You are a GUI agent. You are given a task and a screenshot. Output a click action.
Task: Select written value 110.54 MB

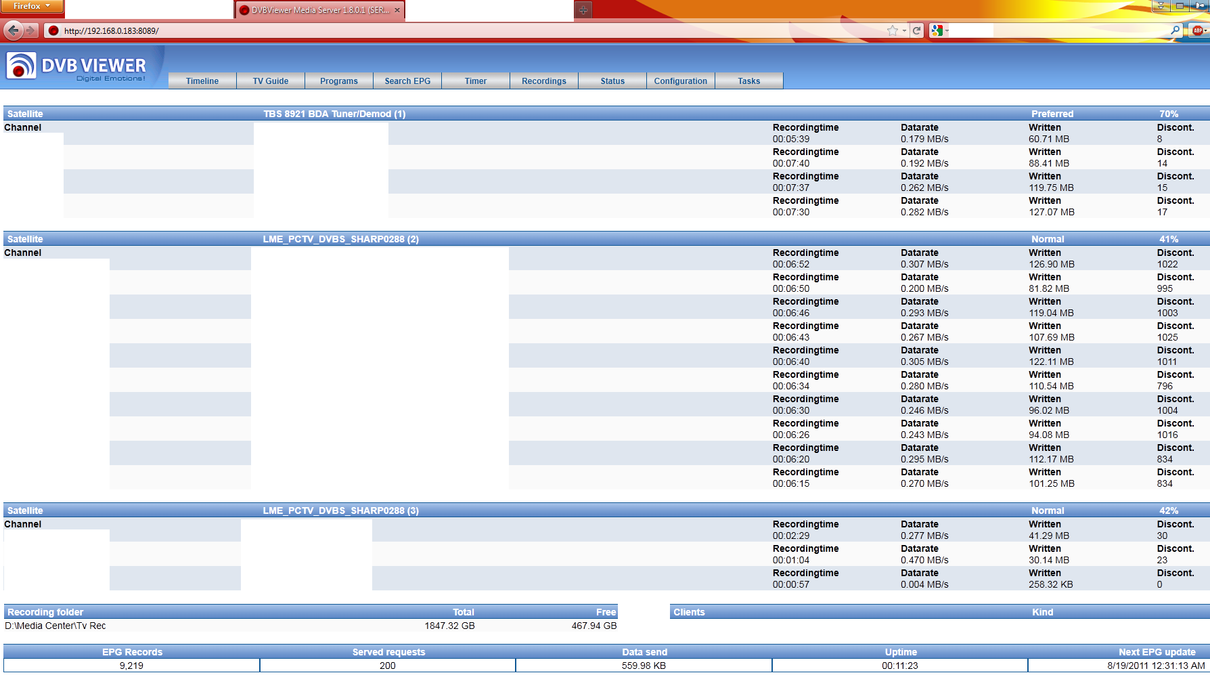(1052, 386)
